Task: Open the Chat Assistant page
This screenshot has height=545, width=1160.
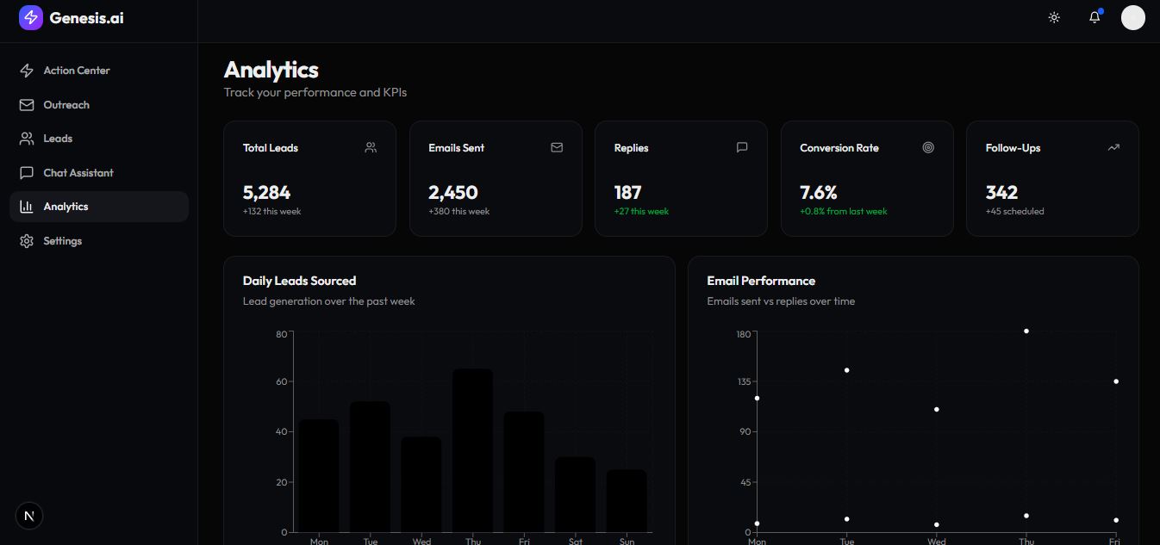Action: (78, 173)
